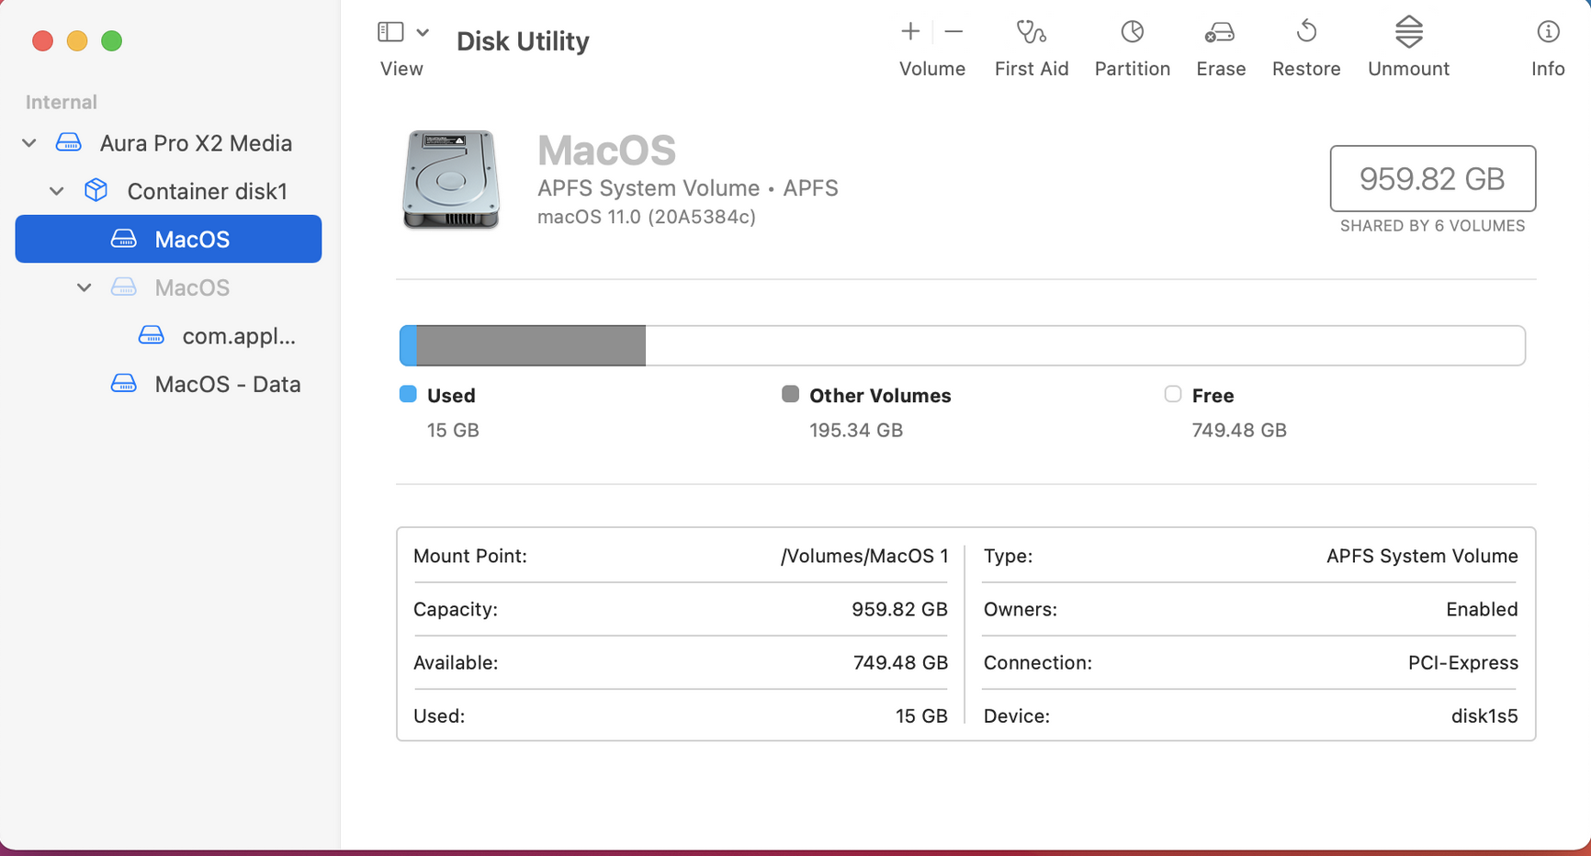The height and width of the screenshot is (856, 1591).
Task: Add a volume with the plus icon
Action: tap(910, 32)
